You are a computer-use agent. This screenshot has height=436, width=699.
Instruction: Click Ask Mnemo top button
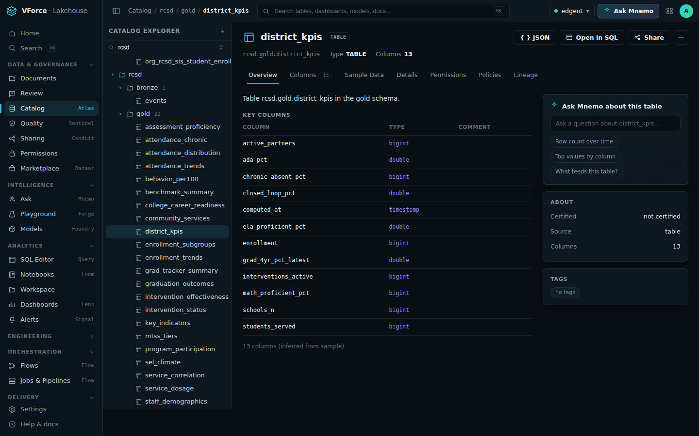click(x=628, y=11)
